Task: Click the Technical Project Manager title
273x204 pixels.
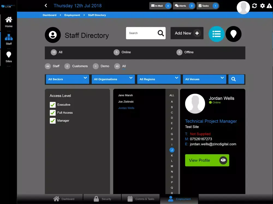Action: pos(211,121)
